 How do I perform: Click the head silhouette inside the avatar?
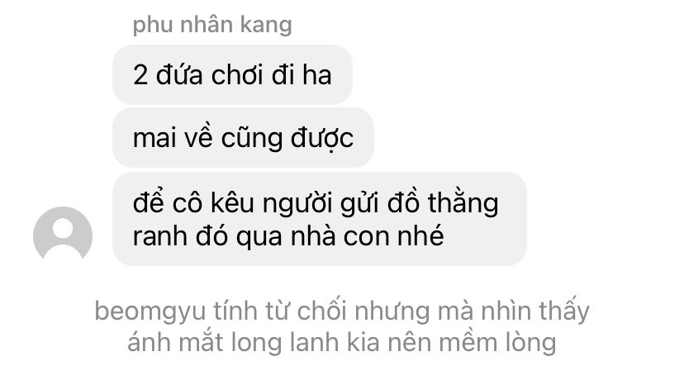click(x=63, y=228)
